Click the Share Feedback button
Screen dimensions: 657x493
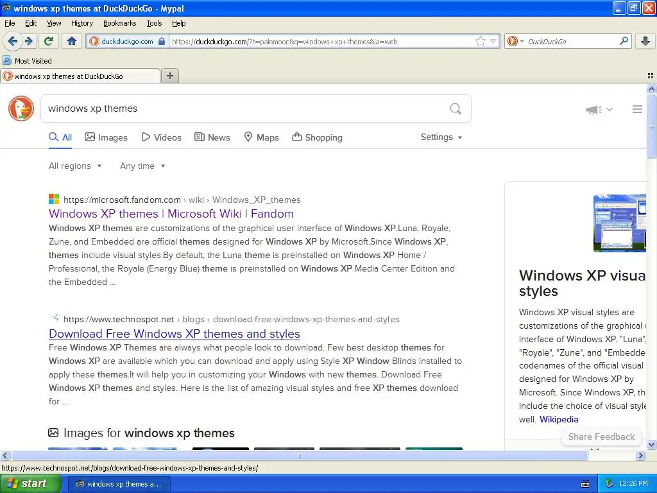pyautogui.click(x=601, y=437)
